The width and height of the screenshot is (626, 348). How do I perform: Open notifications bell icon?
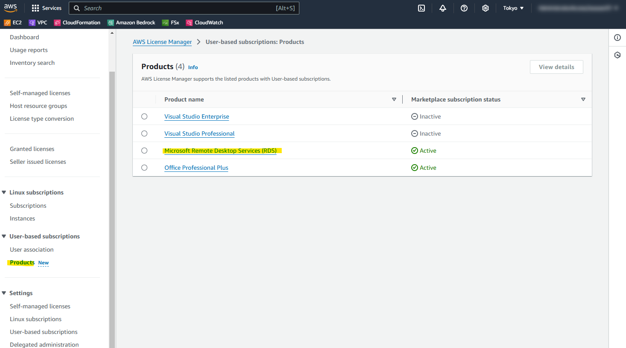point(443,8)
